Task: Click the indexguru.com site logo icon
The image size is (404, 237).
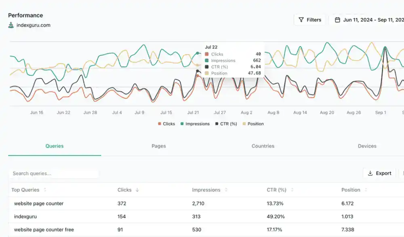Action: point(11,25)
